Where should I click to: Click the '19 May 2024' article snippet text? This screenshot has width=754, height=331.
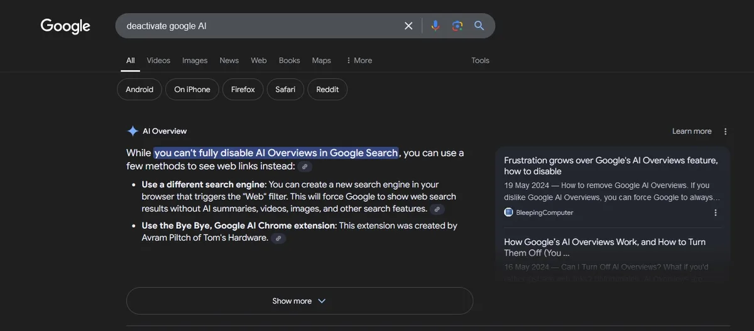[x=613, y=191]
